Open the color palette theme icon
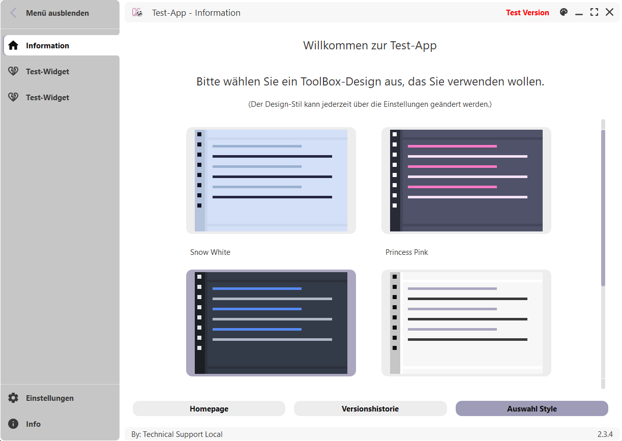This screenshot has height=441, width=622. pos(564,13)
